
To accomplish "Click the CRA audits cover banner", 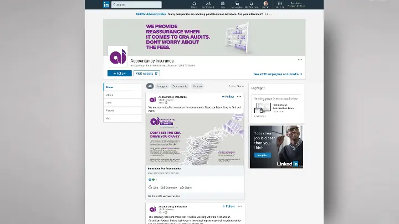I will tap(204, 37).
